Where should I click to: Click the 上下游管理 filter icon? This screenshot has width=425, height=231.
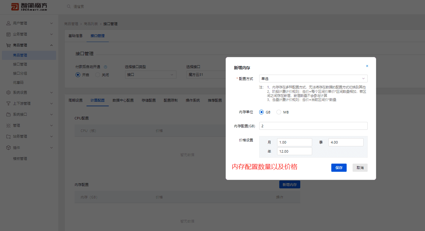[8, 103]
